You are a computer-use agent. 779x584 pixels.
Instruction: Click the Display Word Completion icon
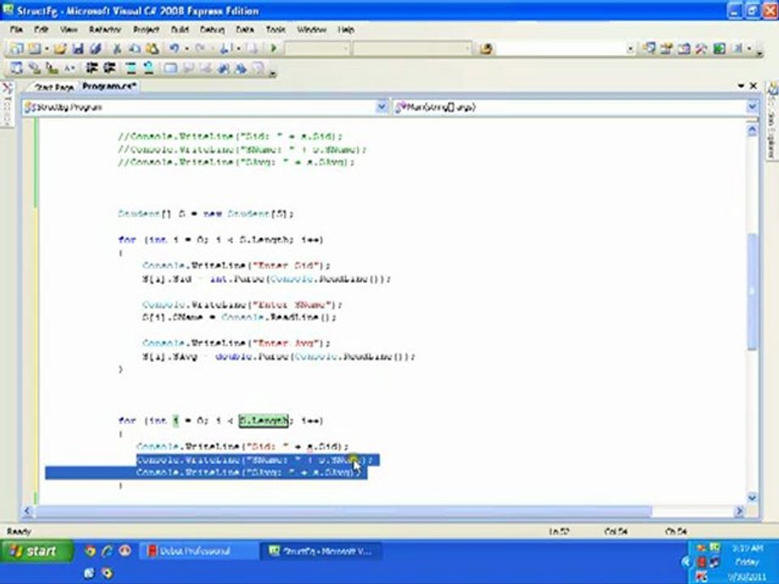point(70,68)
